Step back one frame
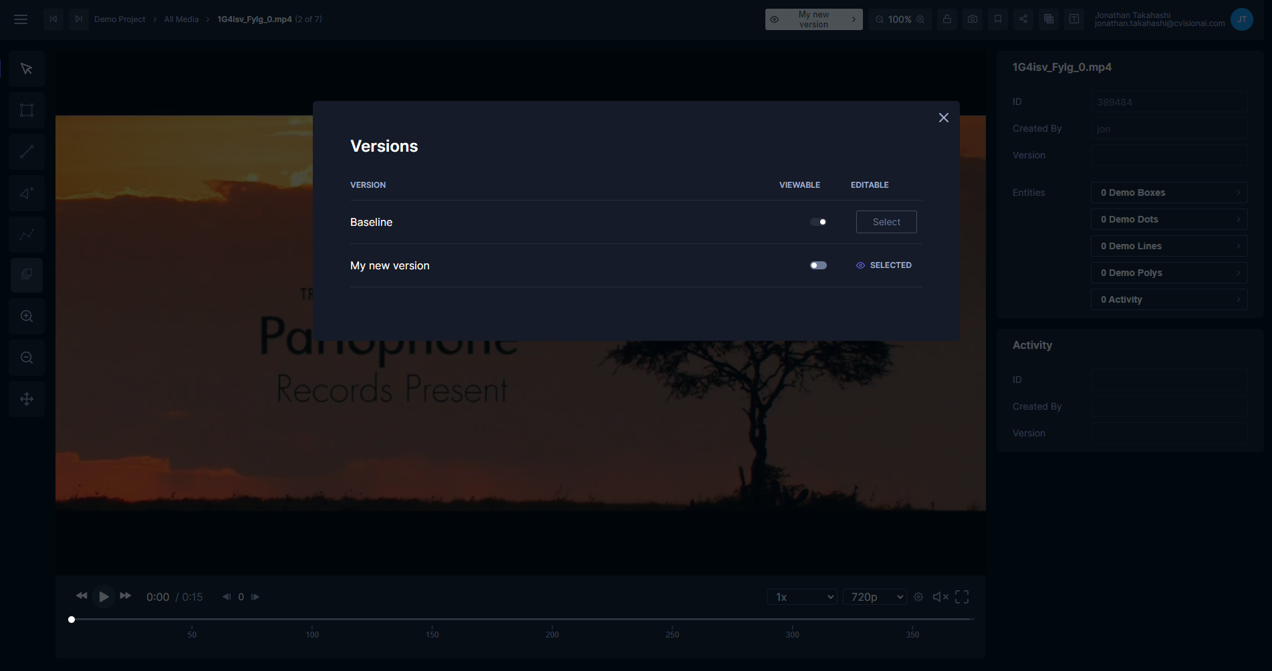 pyautogui.click(x=227, y=597)
